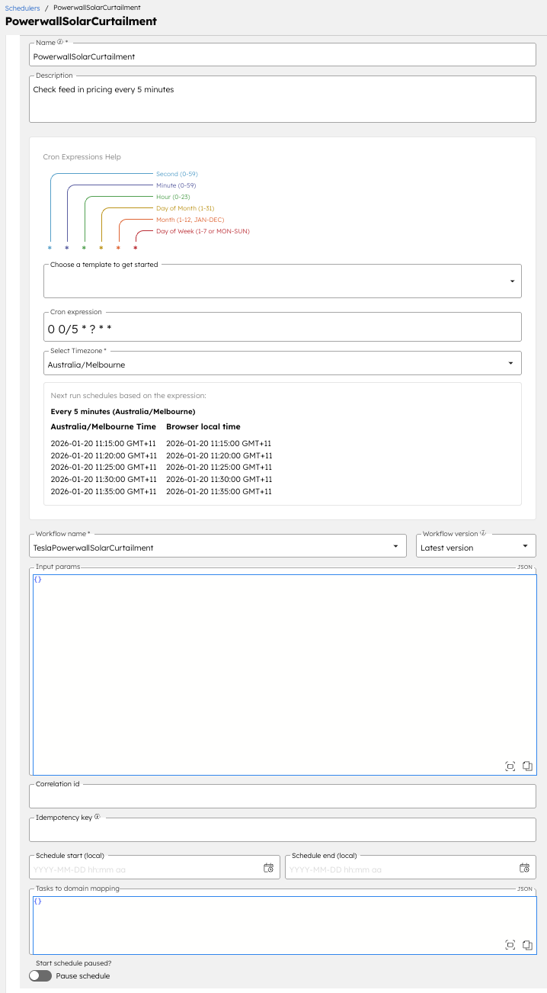Click the 'Day of Week (1-7 or MON-SUN)' label
This screenshot has height=993, width=547.
(x=203, y=231)
